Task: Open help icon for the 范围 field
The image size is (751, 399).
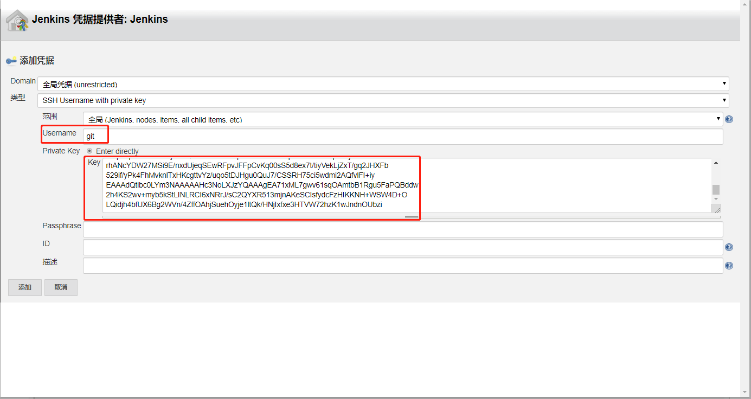Action: (x=729, y=119)
